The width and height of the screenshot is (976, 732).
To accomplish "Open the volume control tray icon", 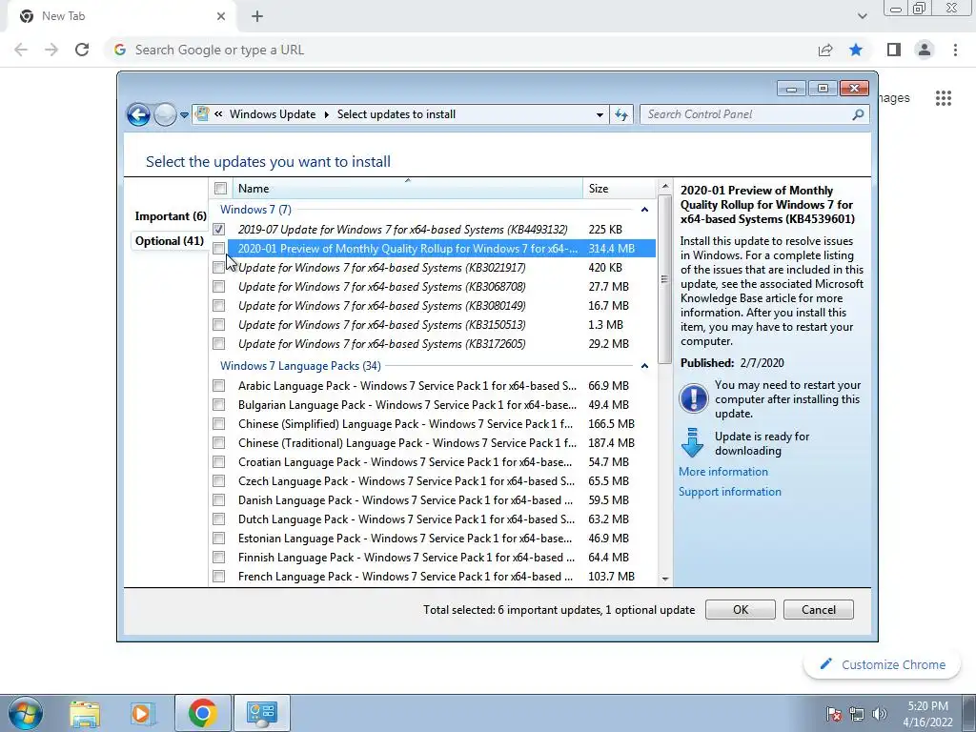I will [880, 714].
